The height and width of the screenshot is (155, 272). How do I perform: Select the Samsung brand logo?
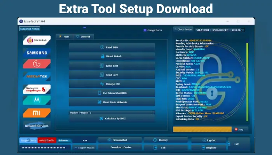[x=37, y=53]
